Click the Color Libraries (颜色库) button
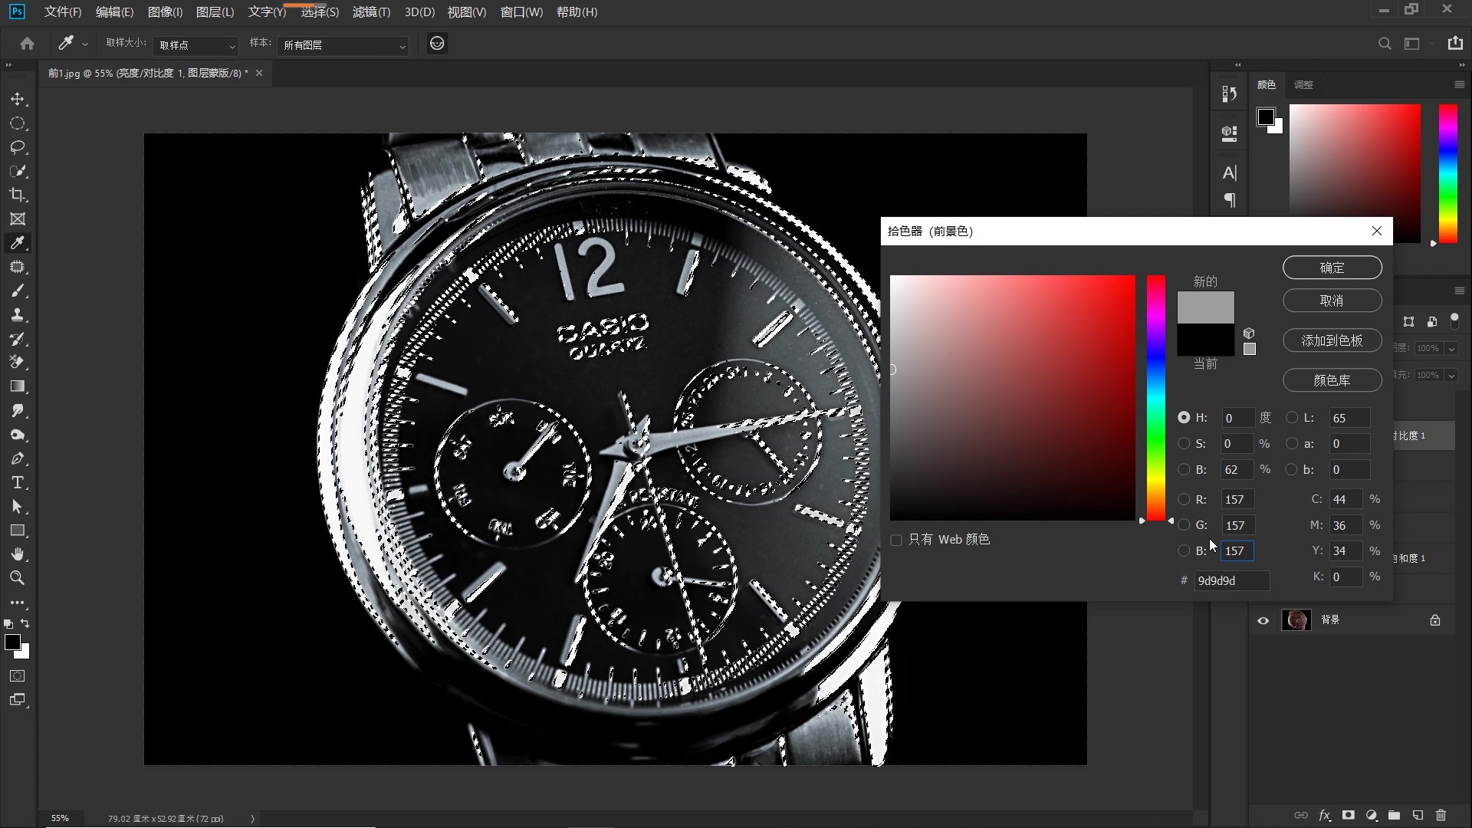Screen dimensions: 1472x828 (1332, 380)
